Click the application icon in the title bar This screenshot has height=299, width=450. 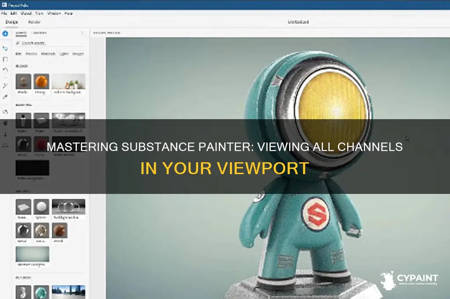point(4,5)
